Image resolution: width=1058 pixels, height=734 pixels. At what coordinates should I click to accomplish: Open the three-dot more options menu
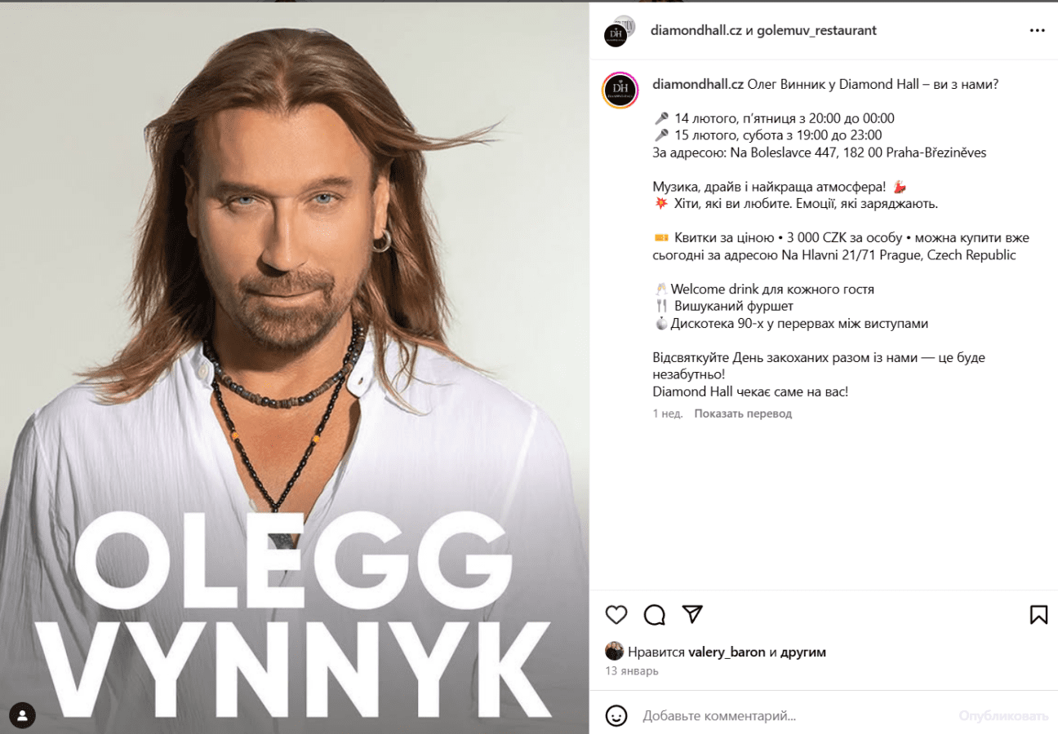[x=1037, y=30]
